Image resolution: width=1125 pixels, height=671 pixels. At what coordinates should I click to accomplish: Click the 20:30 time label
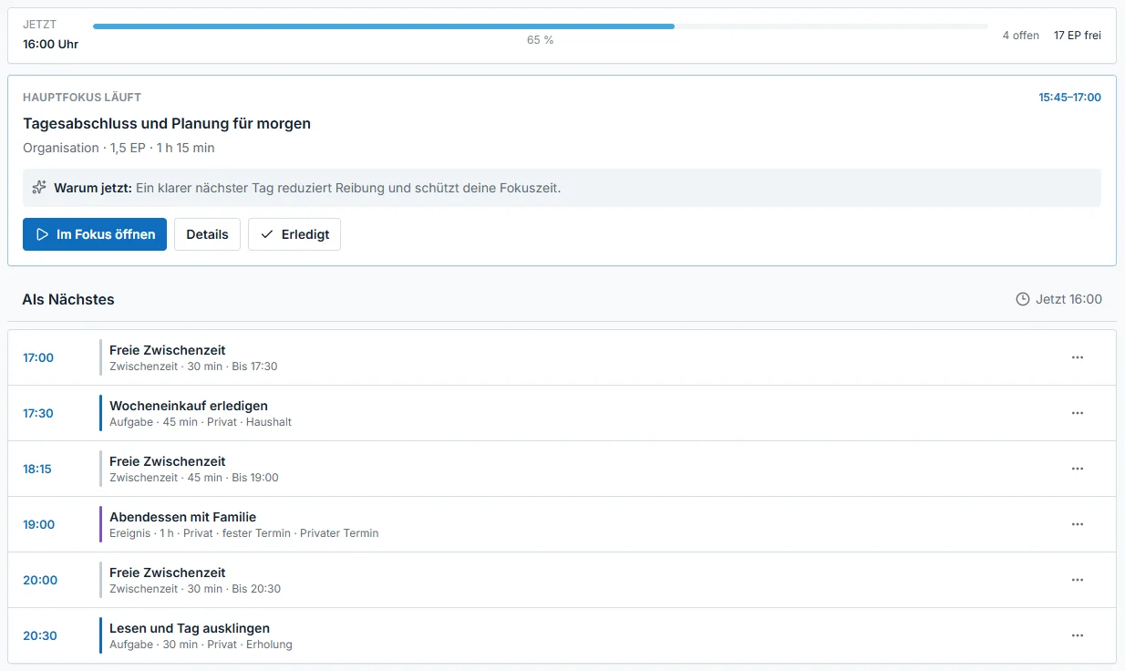pos(40,635)
